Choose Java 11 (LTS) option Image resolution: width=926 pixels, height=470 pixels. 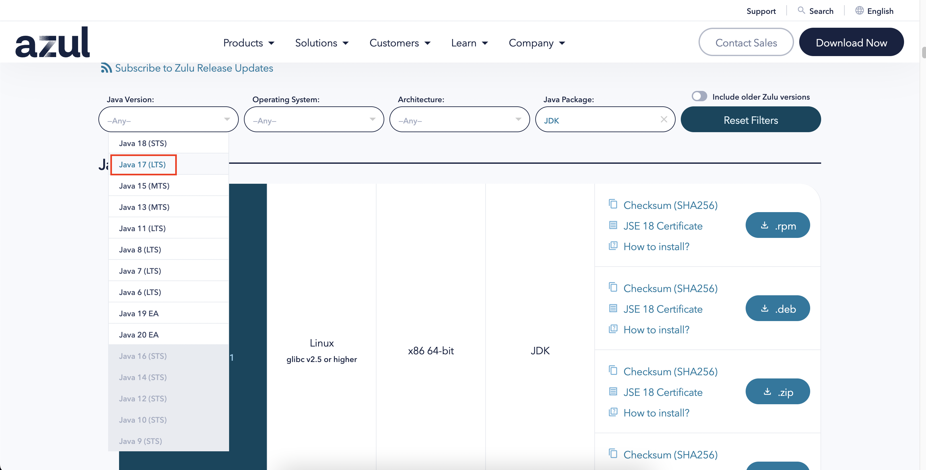click(x=142, y=228)
